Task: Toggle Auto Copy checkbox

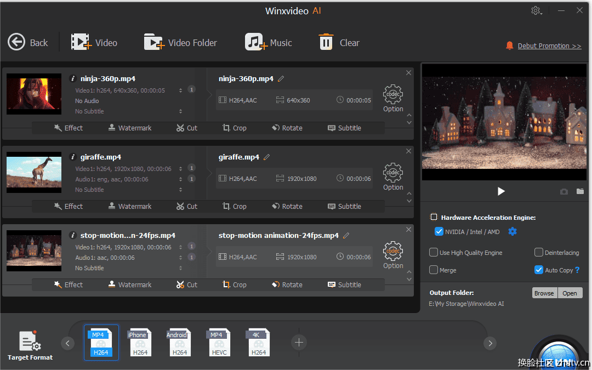Action: coord(539,270)
